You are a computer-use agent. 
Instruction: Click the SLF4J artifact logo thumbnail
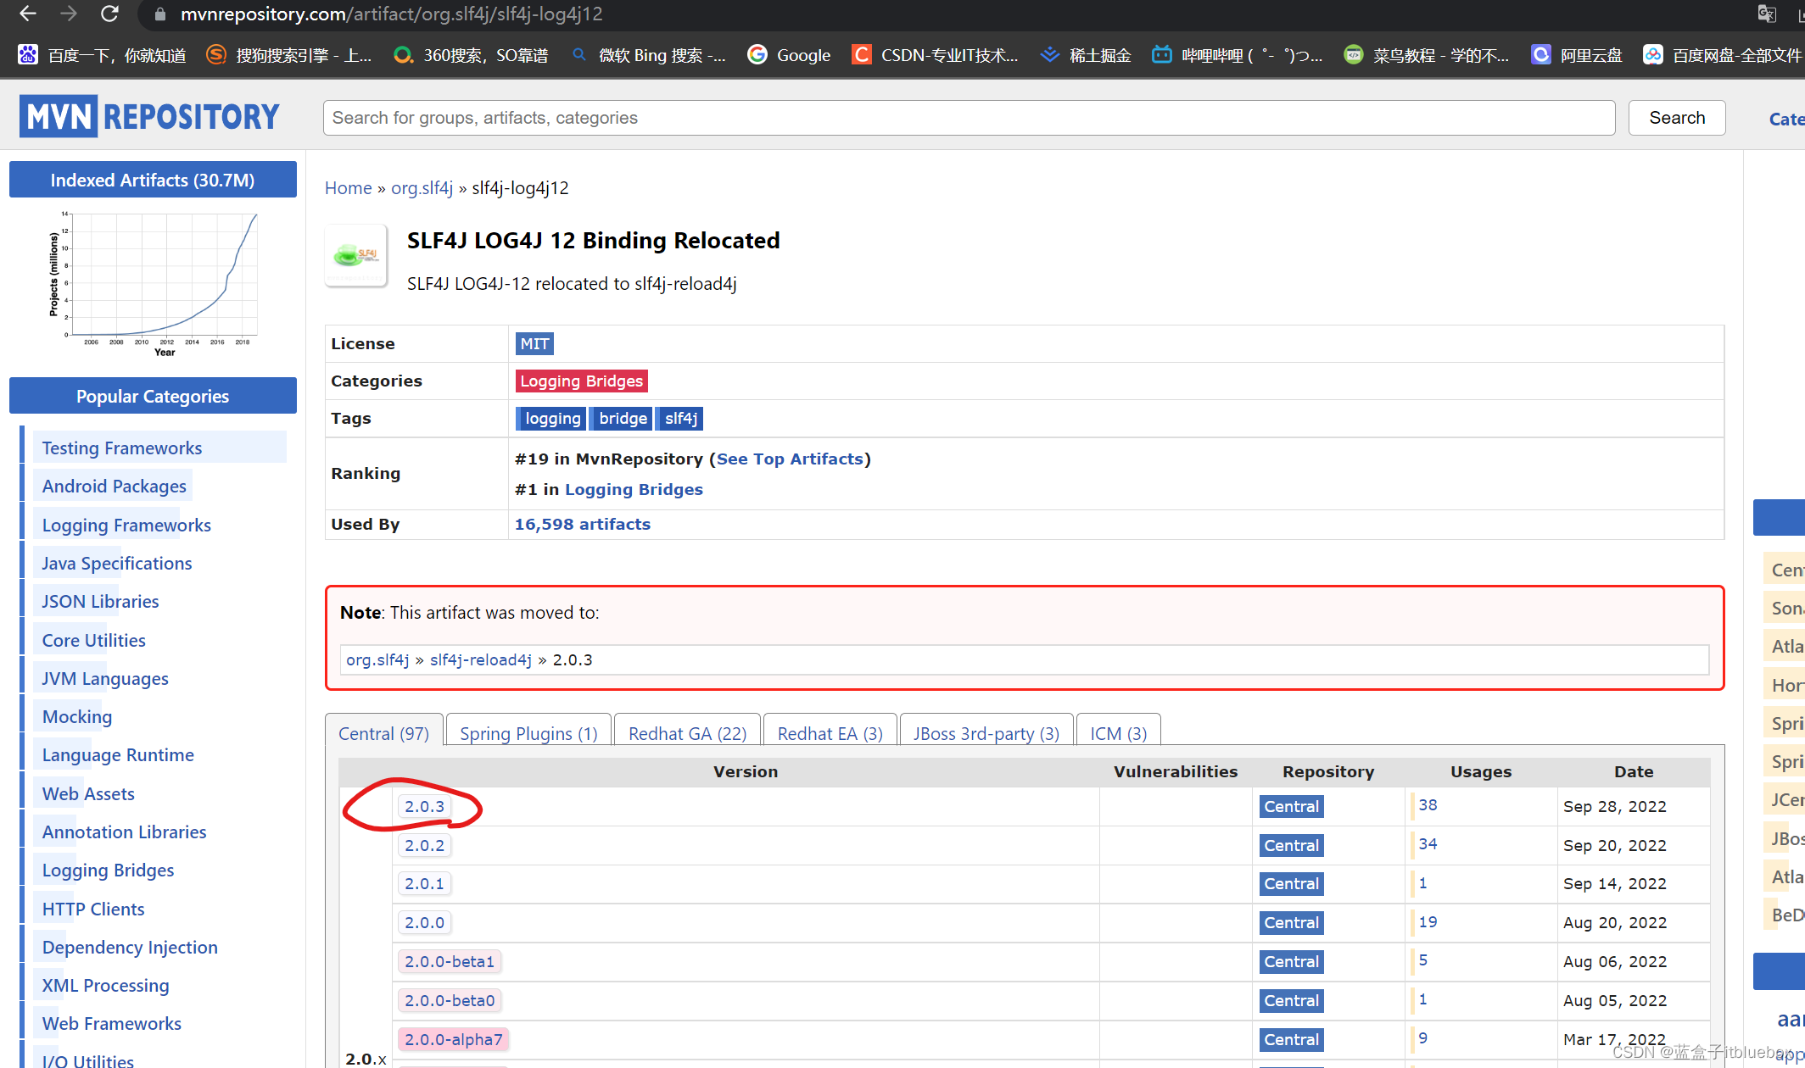(356, 256)
